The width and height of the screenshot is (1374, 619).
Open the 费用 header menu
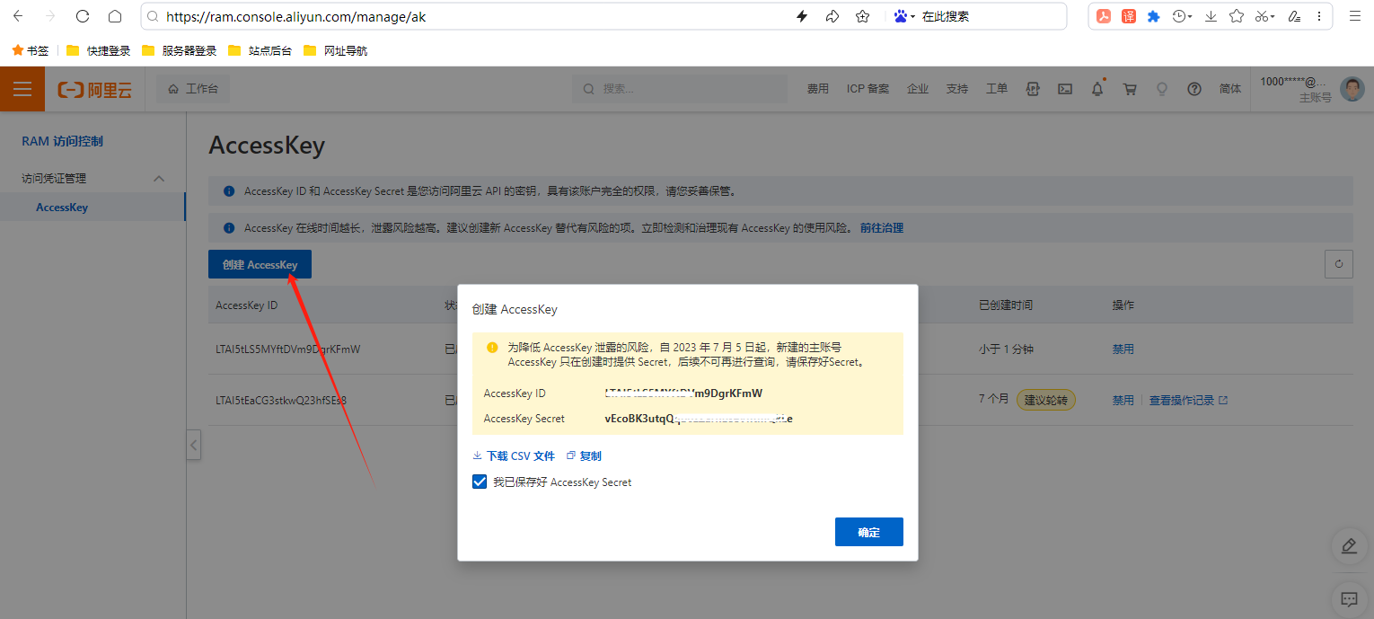coord(818,89)
